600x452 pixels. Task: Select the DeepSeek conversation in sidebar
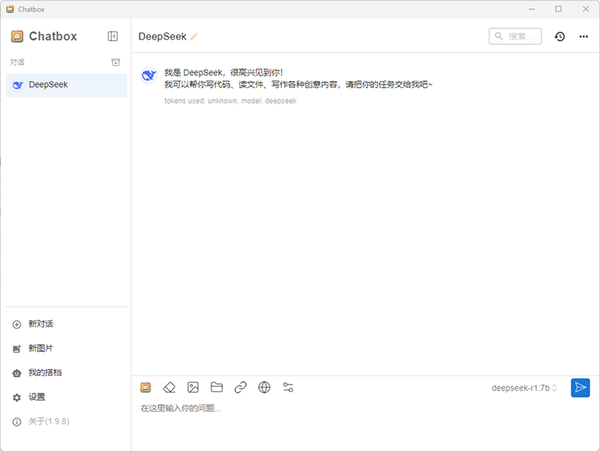(x=67, y=85)
